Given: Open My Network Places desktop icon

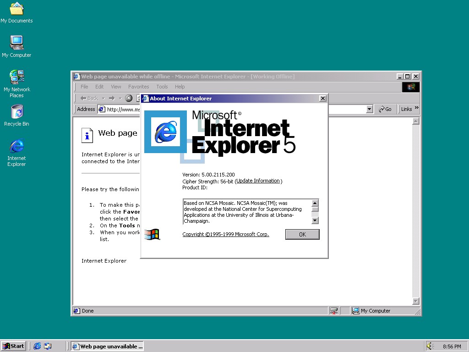Looking at the screenshot, I should [x=17, y=84].
